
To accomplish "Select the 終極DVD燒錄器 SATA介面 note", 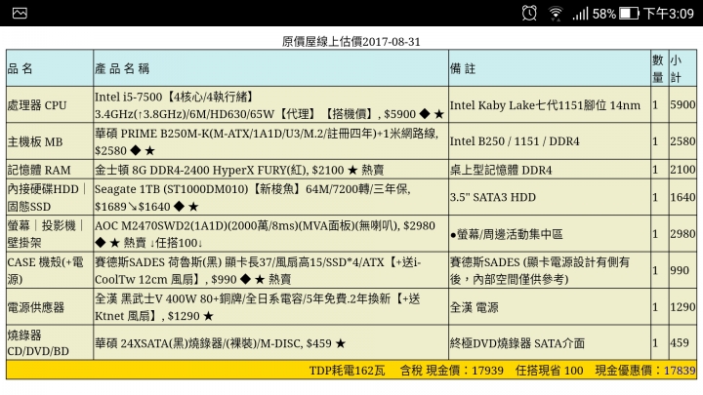I will 550,343.
